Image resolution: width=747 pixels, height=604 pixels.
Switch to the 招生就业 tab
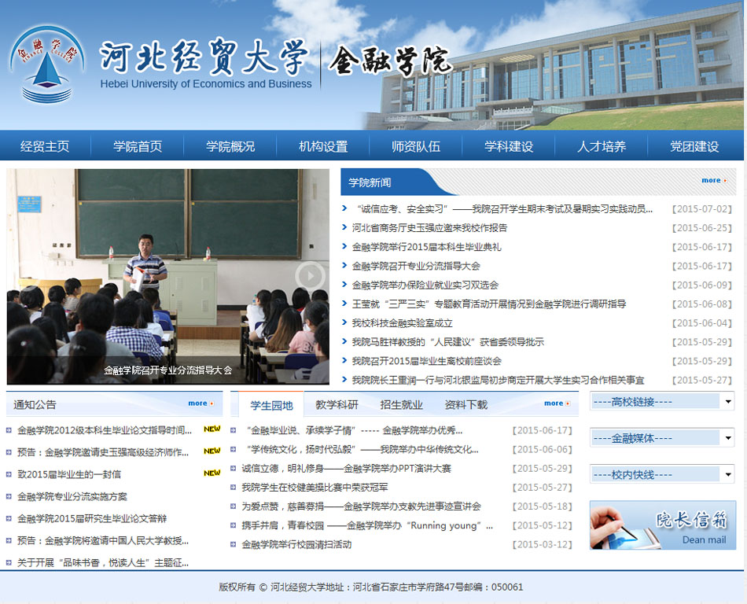[401, 405]
